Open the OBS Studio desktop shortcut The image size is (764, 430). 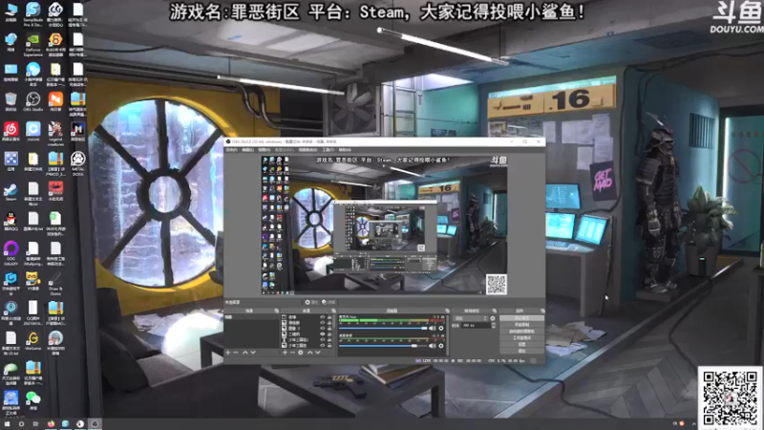click(33, 100)
